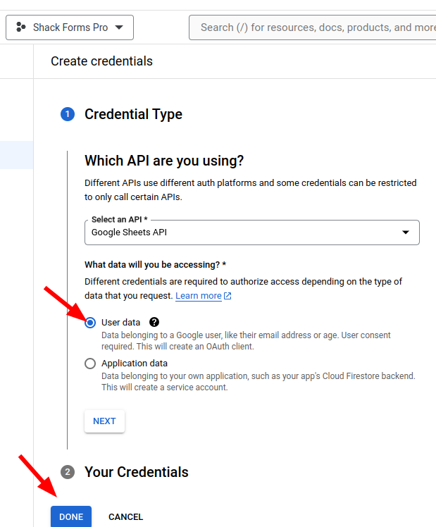Click the User data label text
Viewport: 436px width, 527px height.
[121, 322]
